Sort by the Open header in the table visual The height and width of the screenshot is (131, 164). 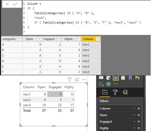42,87
